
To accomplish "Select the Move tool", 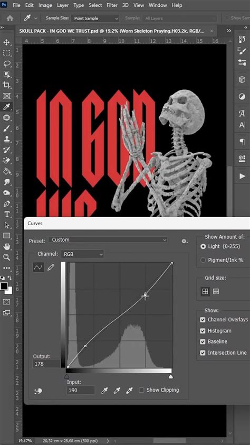I will [x=6, y=42].
